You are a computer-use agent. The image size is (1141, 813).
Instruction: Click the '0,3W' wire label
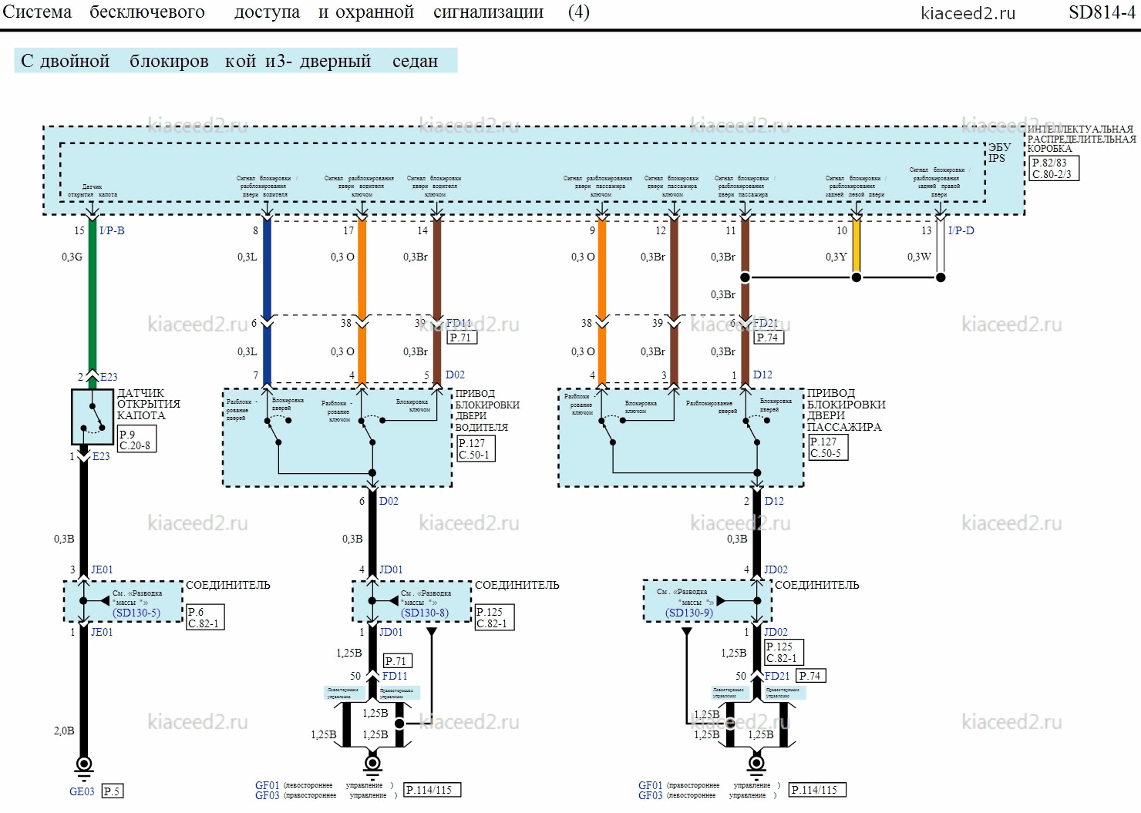pyautogui.click(x=919, y=257)
